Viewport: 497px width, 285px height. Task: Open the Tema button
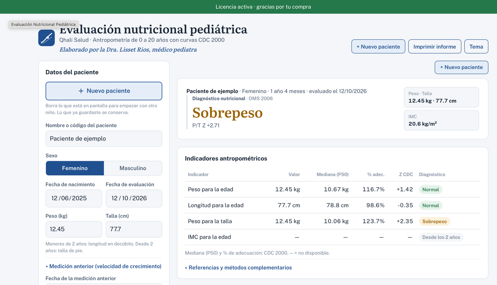point(476,46)
